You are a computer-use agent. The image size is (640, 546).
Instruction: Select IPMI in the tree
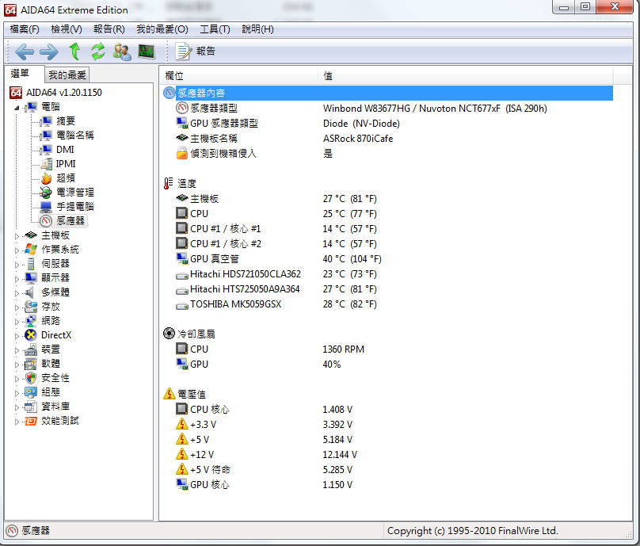coord(66,164)
